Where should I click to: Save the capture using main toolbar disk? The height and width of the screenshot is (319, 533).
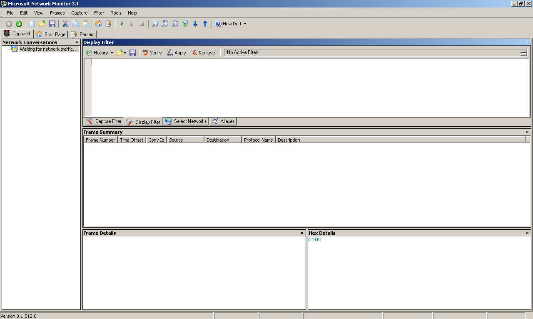coord(52,24)
